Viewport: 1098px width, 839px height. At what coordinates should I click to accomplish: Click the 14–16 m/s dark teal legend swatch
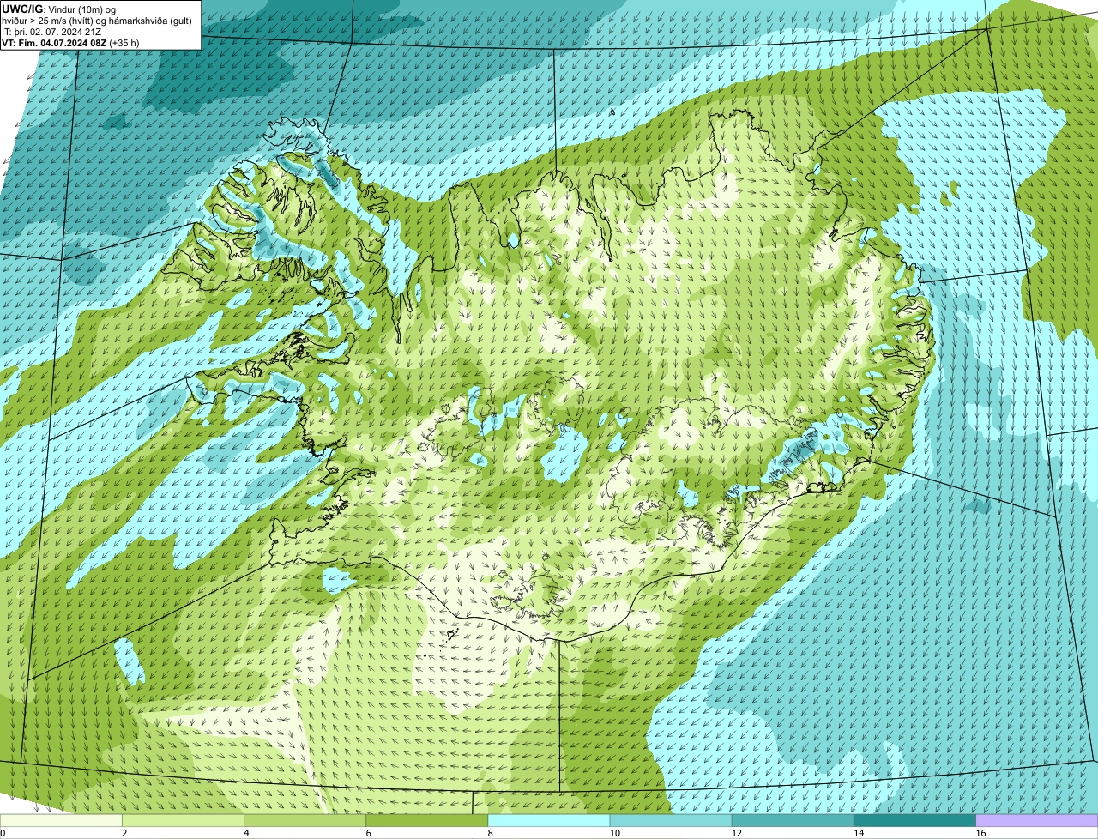tap(914, 820)
